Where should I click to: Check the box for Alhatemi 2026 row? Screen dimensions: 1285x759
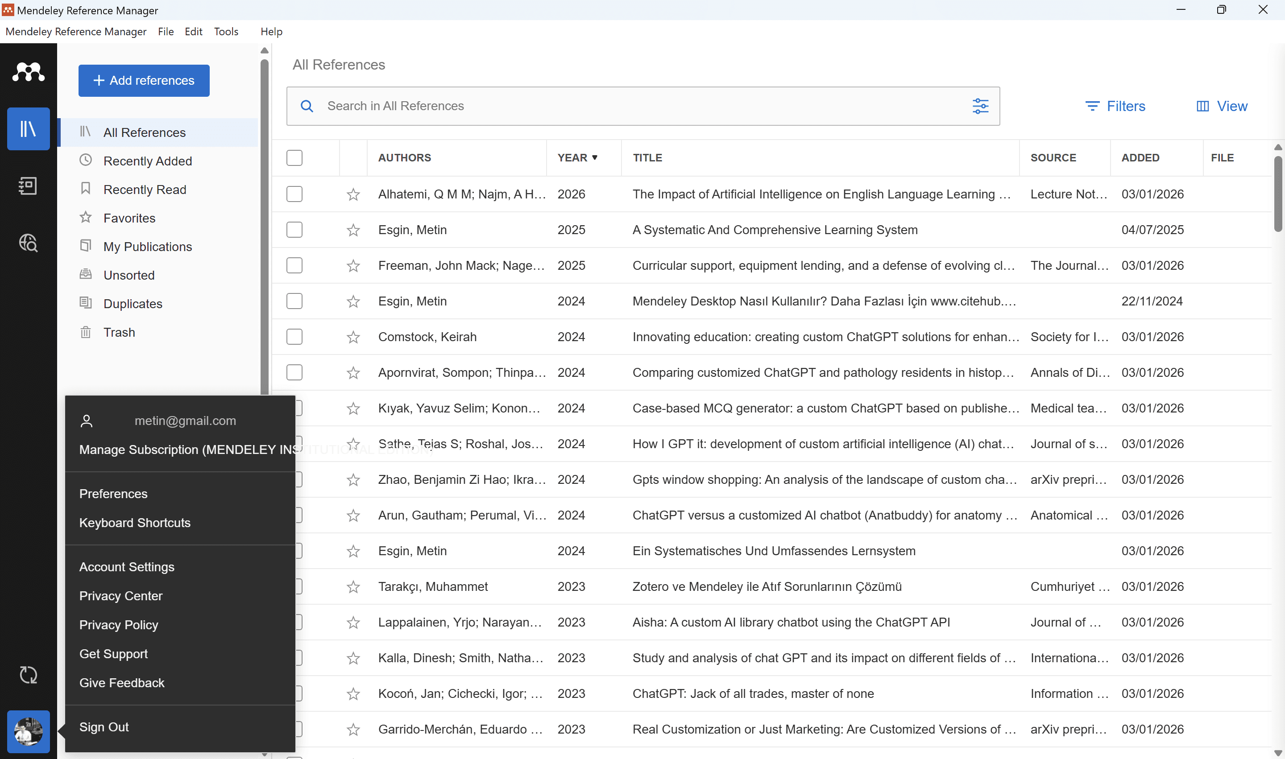(x=294, y=194)
